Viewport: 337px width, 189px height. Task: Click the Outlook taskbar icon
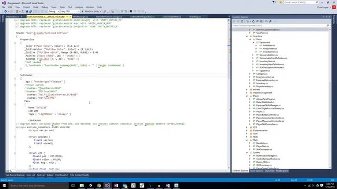click(125, 185)
